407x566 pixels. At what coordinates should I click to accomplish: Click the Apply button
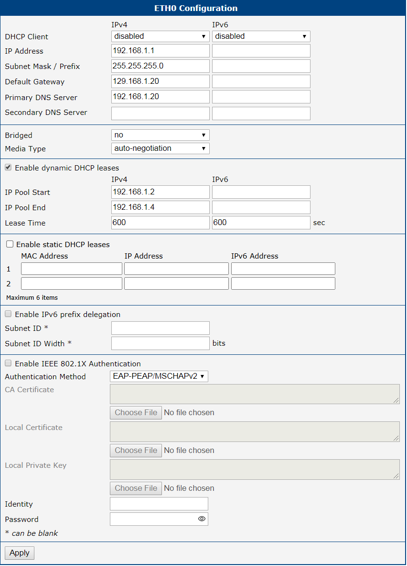tap(20, 553)
